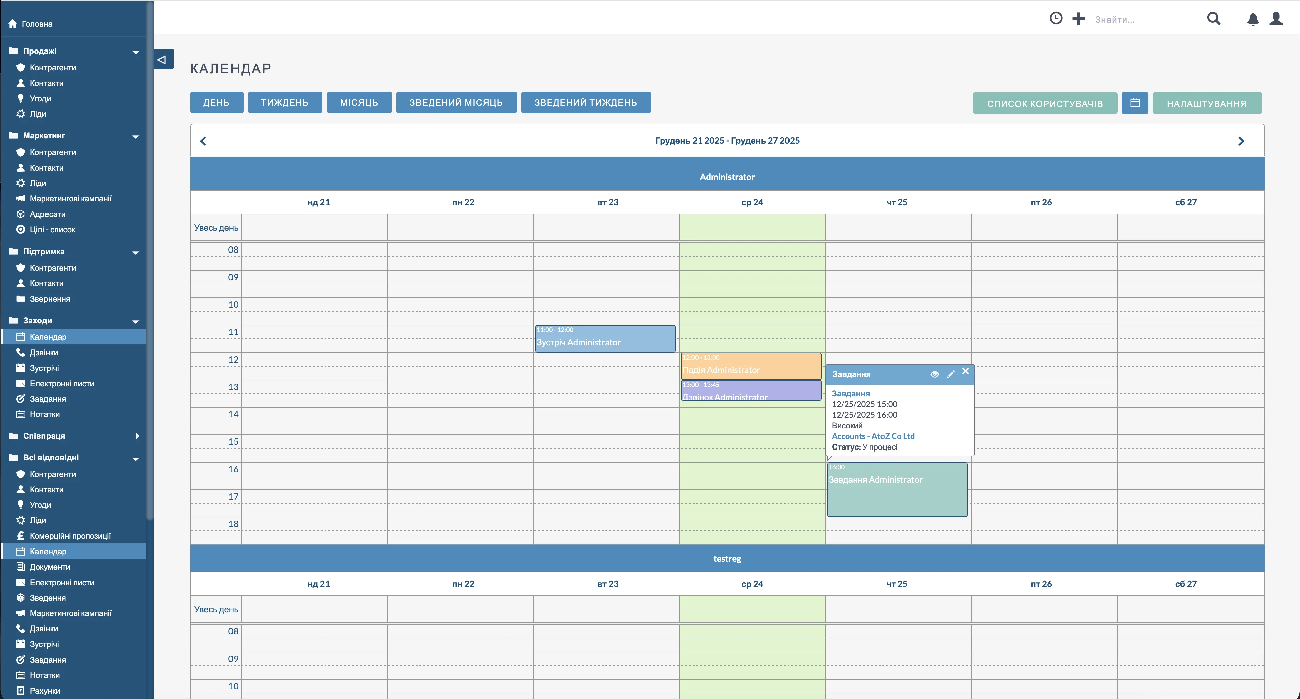This screenshot has width=1300, height=699.
Task: Open the user profile icon
Action: click(1276, 19)
